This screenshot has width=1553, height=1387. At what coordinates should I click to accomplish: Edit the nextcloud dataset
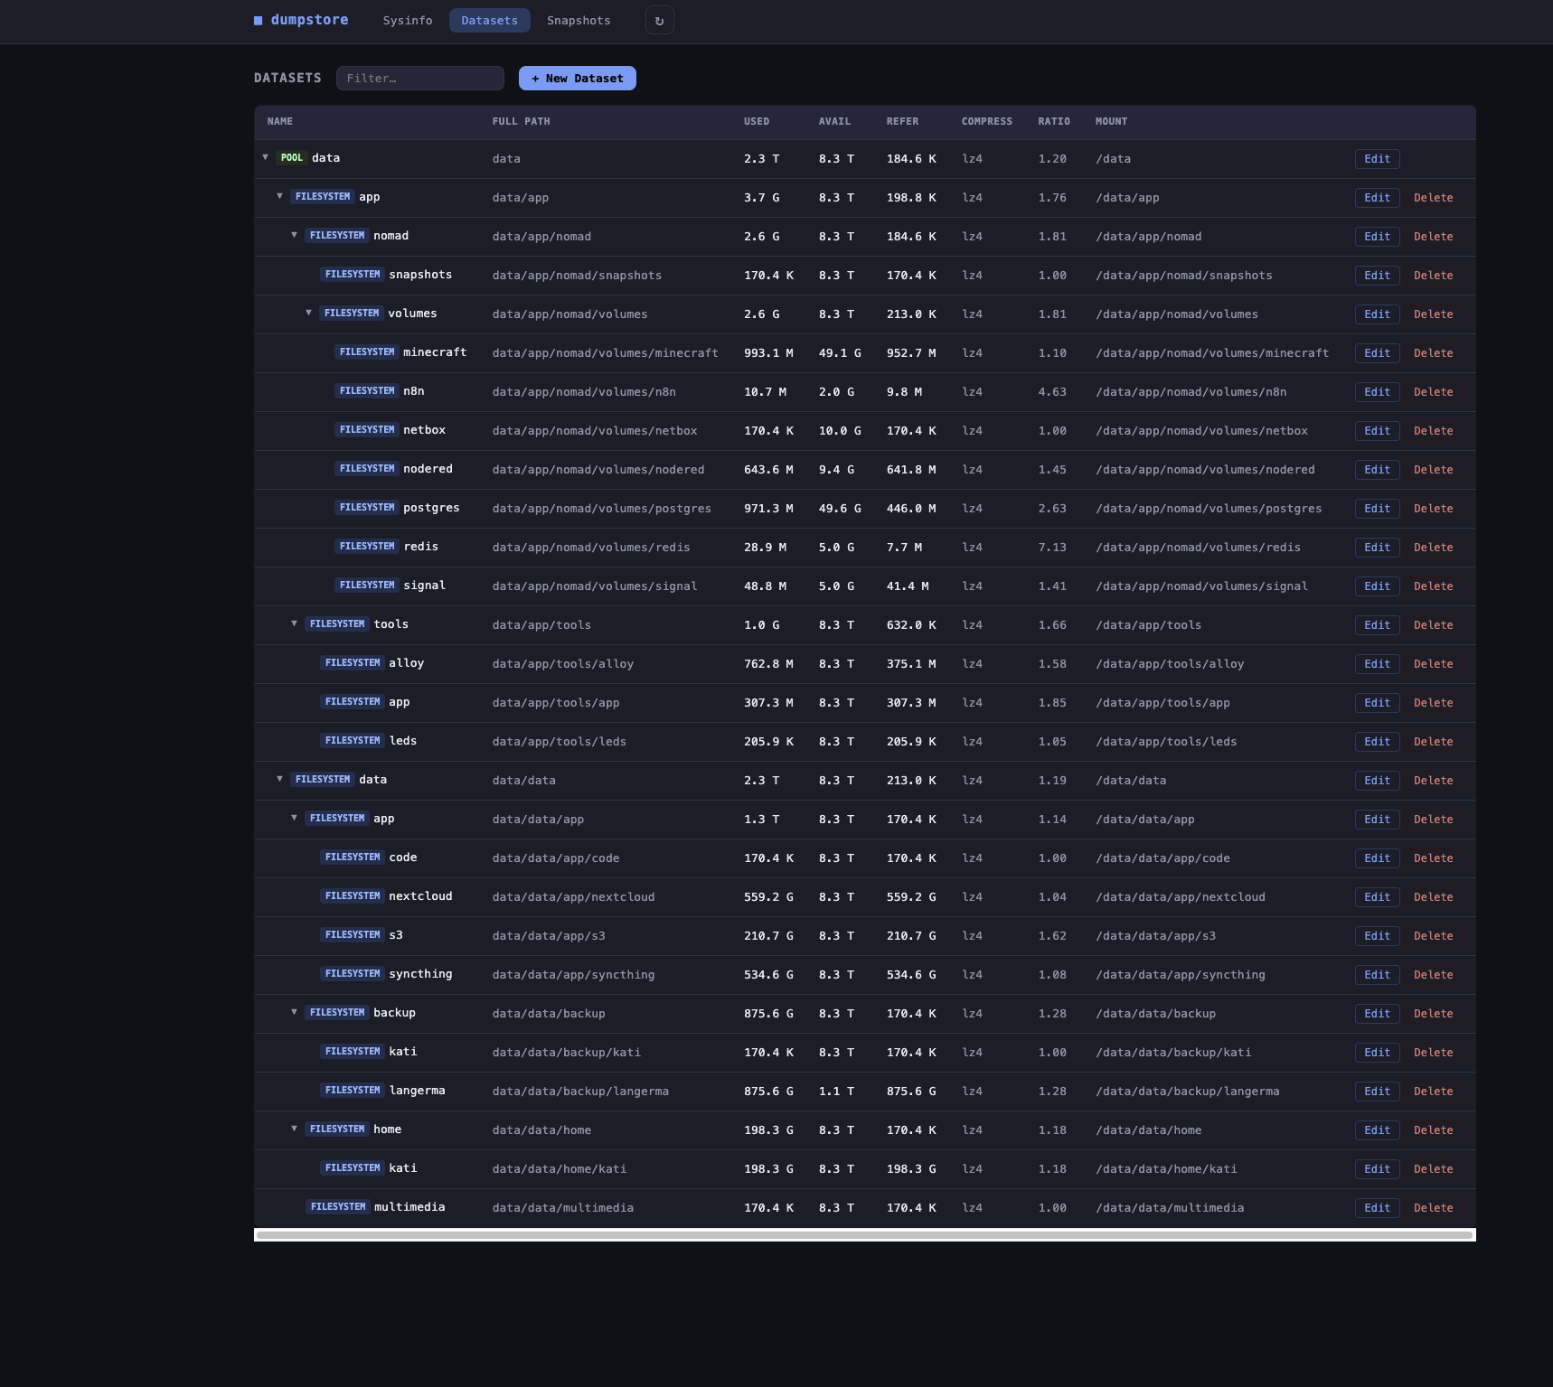coord(1376,896)
